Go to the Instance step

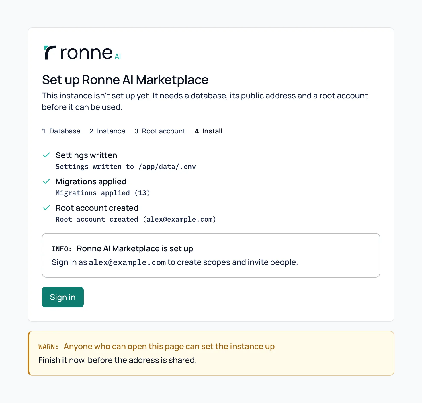tap(108, 131)
